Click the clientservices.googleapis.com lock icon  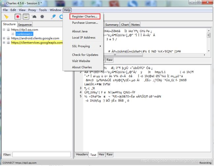[x=8, y=42]
